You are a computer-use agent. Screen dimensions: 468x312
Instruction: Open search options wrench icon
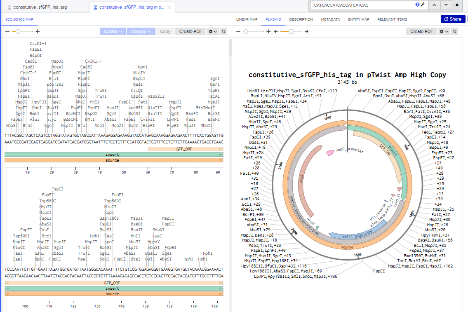point(423,5)
